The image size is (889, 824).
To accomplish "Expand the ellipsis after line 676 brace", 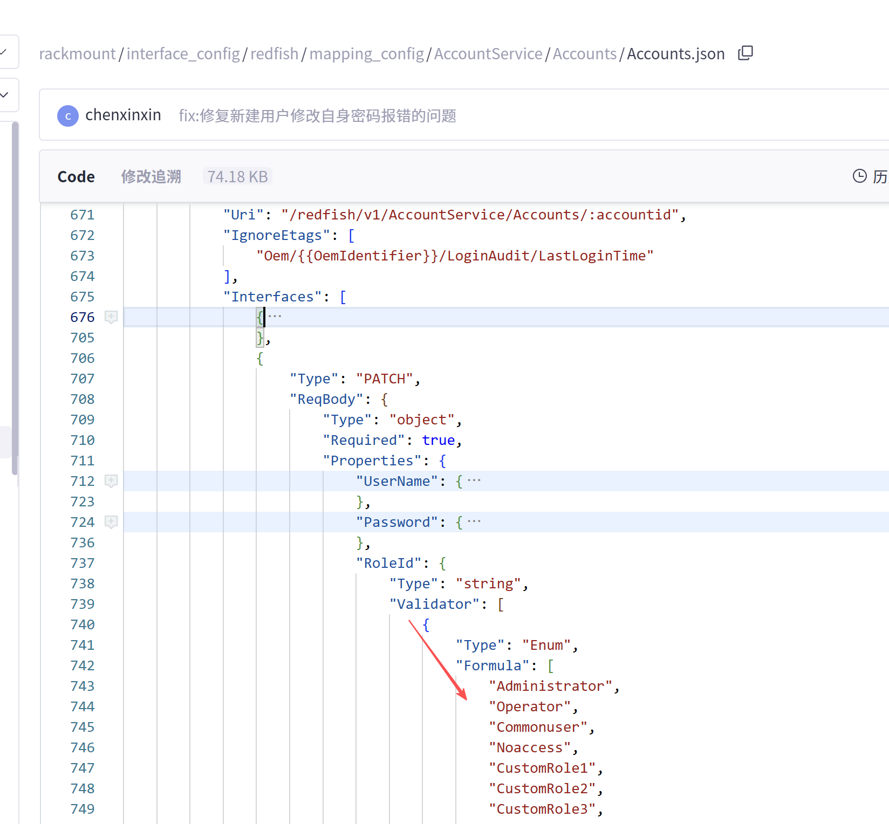I will pyautogui.click(x=275, y=317).
